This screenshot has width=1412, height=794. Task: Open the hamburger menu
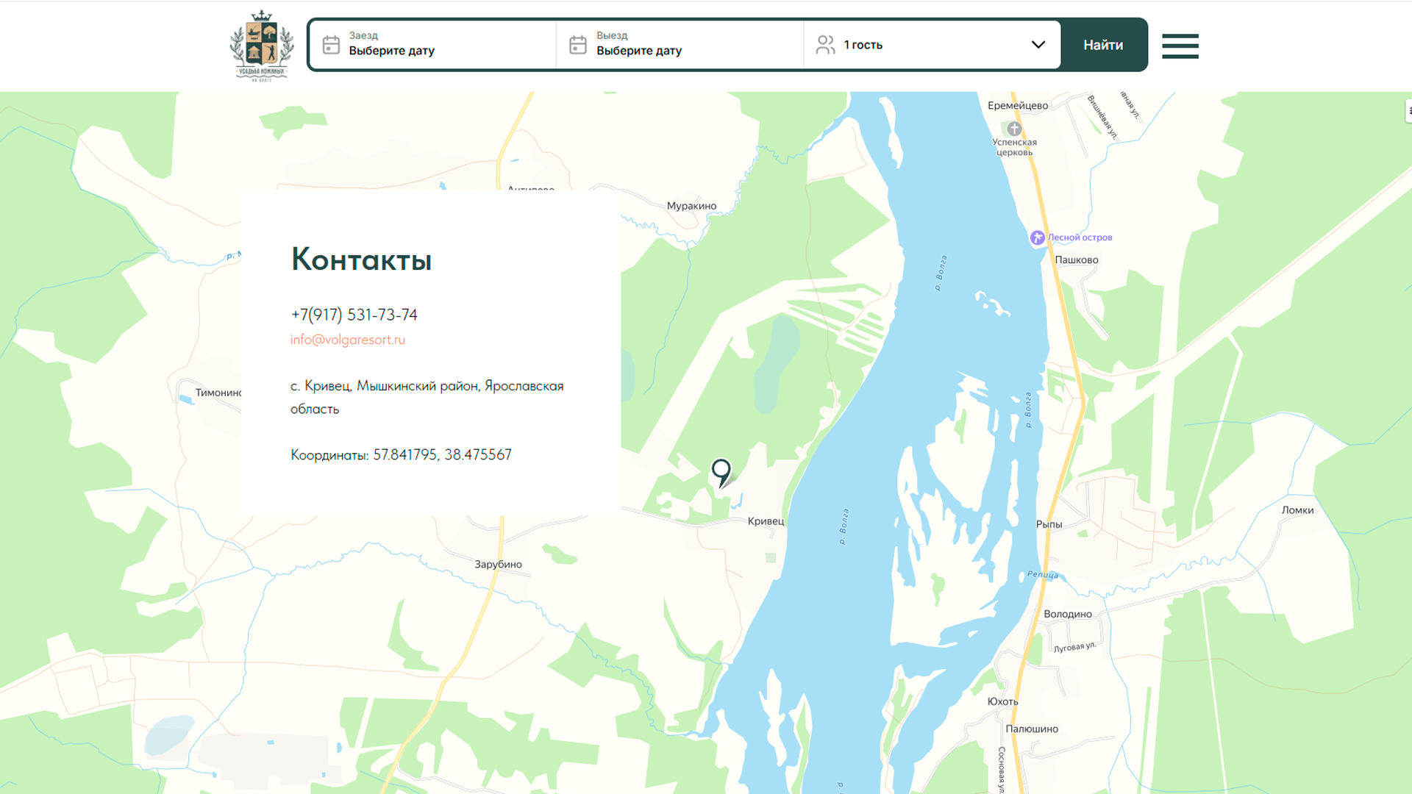1180,46
